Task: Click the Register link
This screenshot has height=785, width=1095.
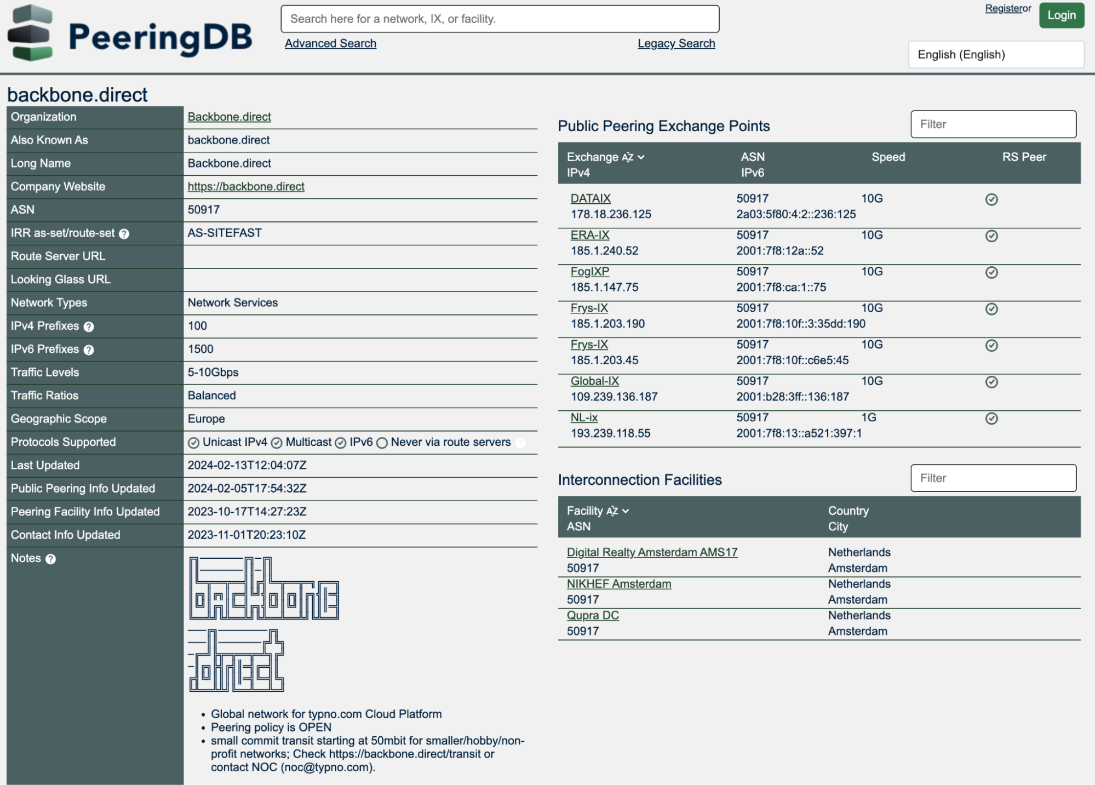Action: pyautogui.click(x=1004, y=8)
